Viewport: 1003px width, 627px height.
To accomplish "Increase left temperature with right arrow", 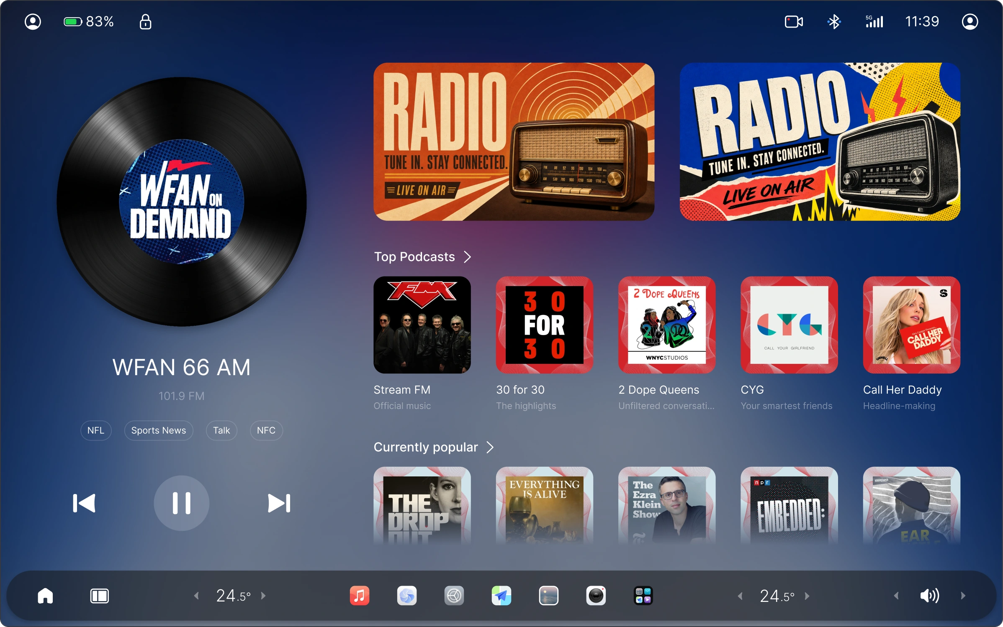I will point(263,596).
